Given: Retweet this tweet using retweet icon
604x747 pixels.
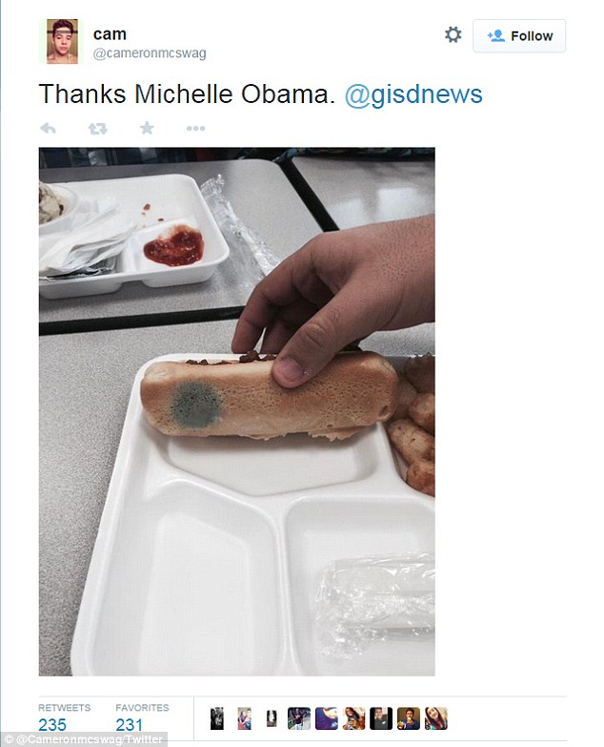Looking at the screenshot, I should 97,128.
